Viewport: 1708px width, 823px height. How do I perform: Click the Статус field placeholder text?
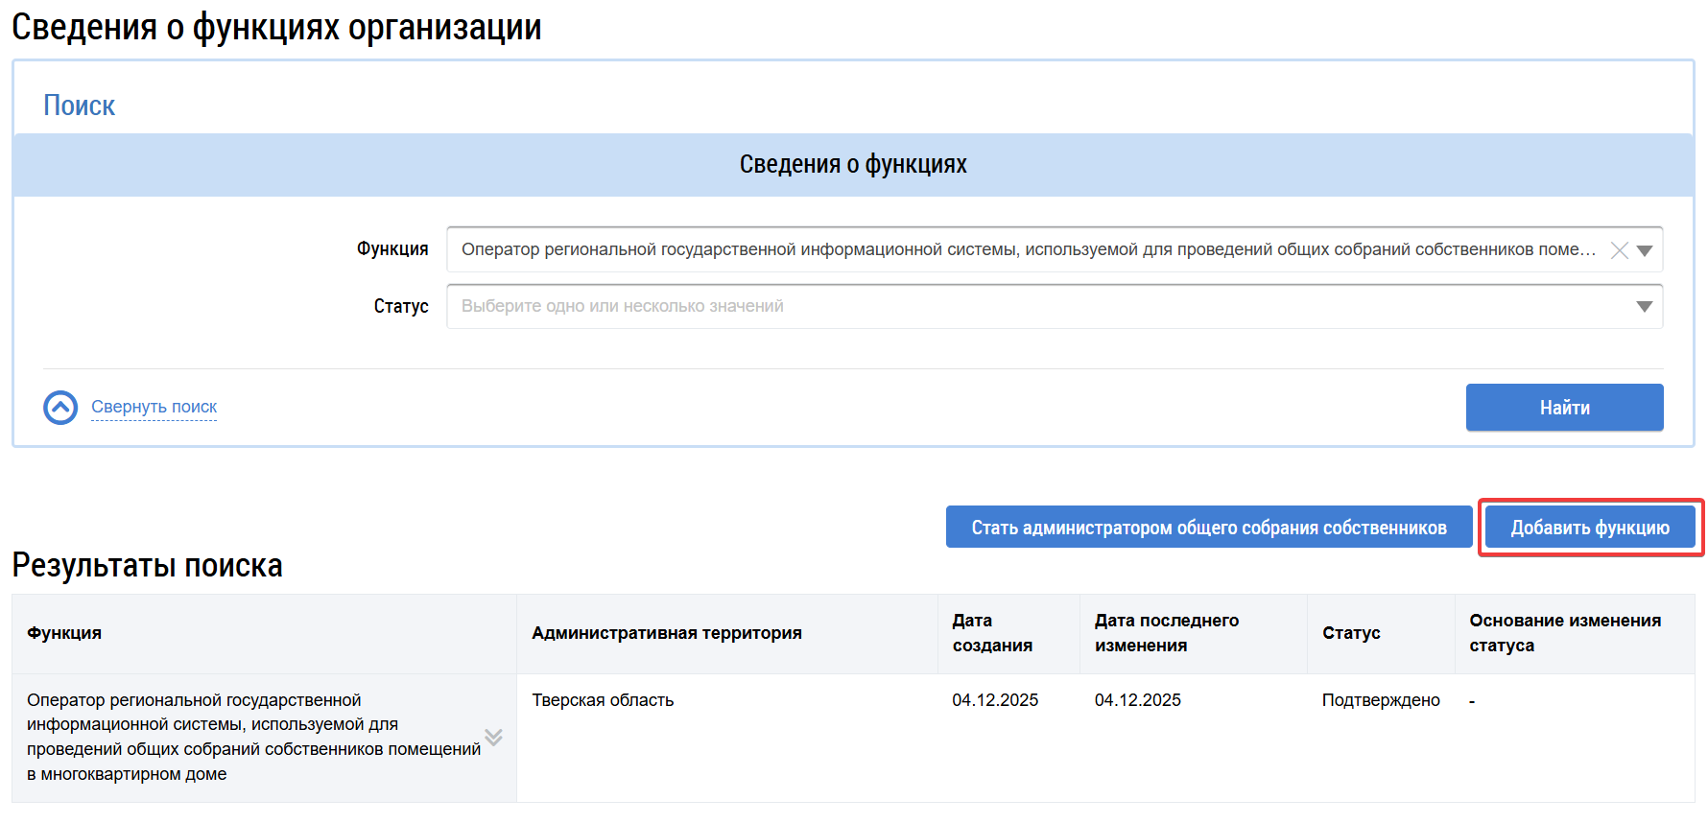(x=623, y=306)
